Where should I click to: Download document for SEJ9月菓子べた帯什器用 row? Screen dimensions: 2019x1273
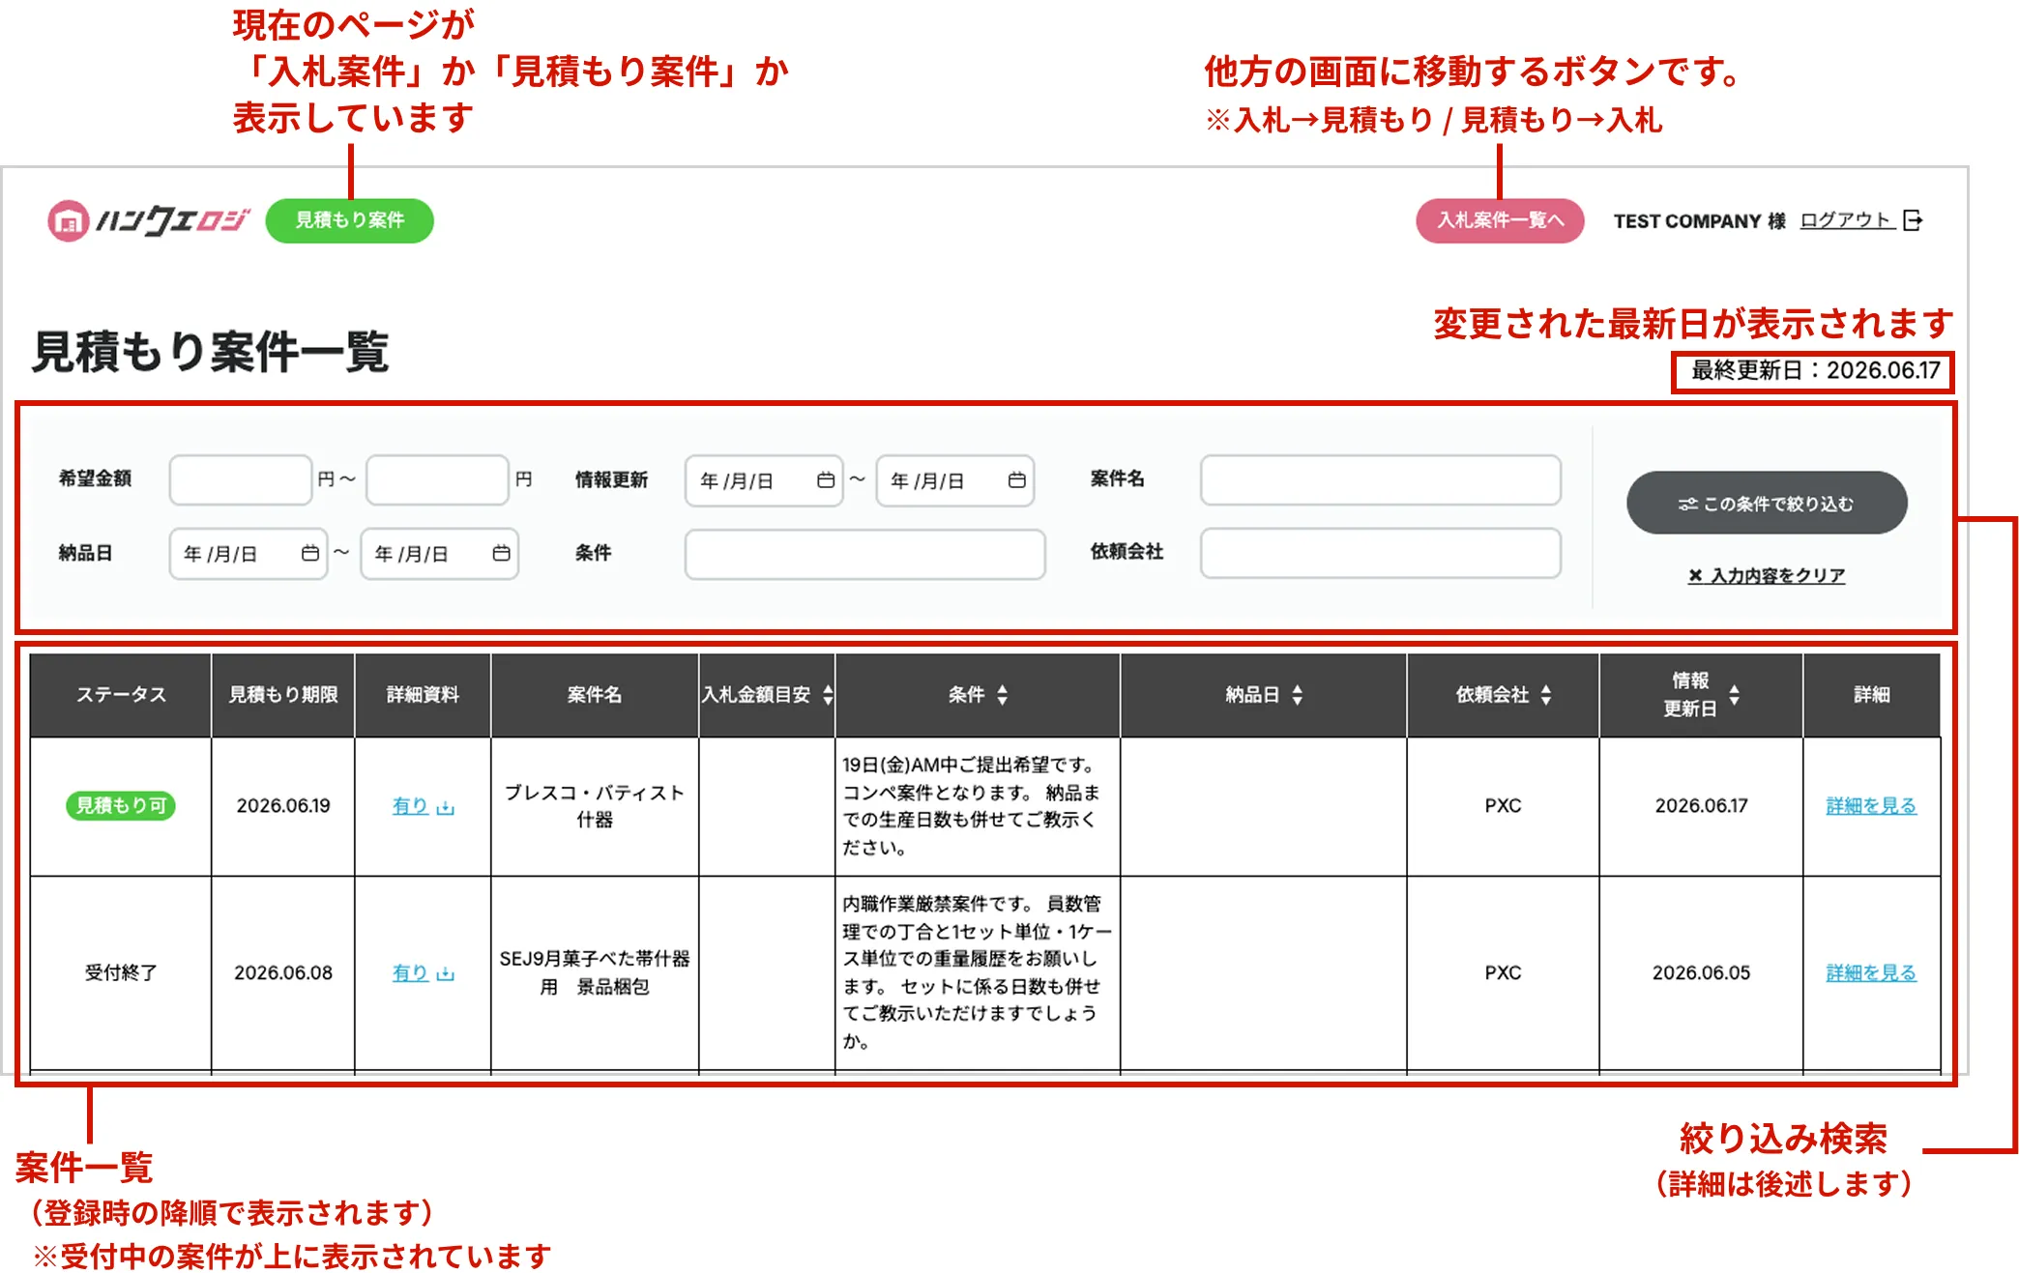coord(445,974)
